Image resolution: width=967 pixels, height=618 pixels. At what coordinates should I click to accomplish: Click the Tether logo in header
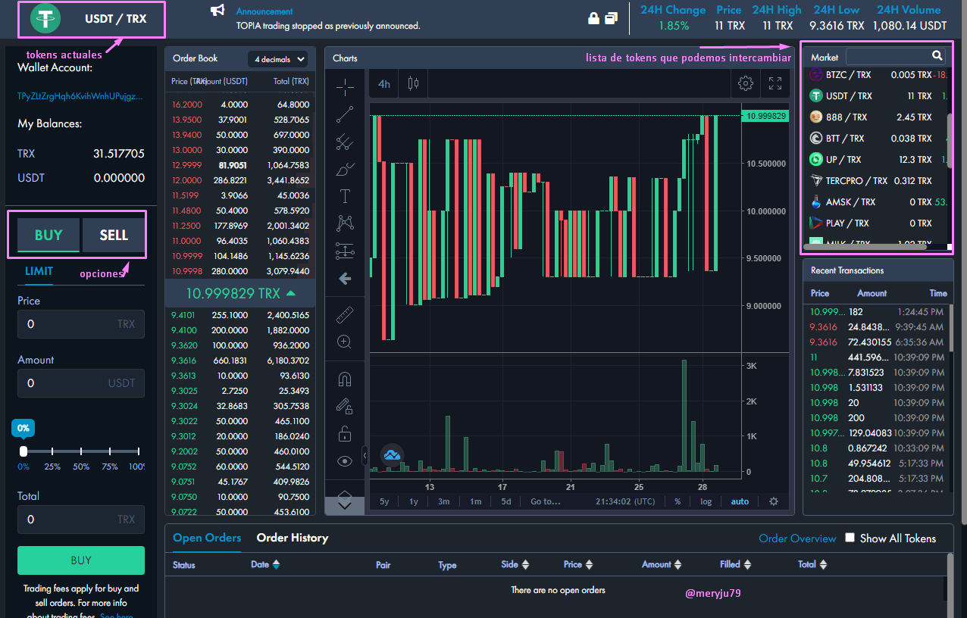click(45, 19)
